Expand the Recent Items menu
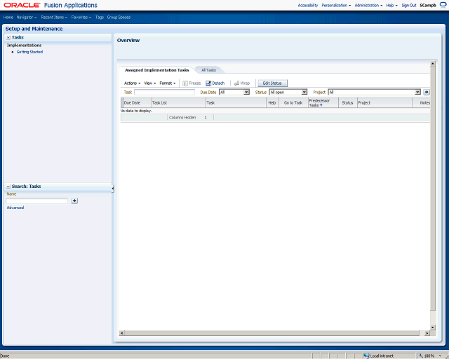449x359 pixels. pyautogui.click(x=54, y=17)
